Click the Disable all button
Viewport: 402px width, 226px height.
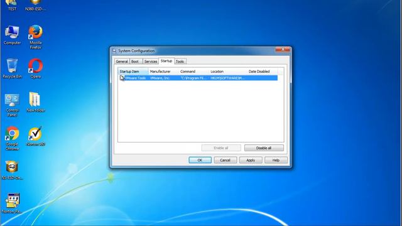tap(264, 148)
